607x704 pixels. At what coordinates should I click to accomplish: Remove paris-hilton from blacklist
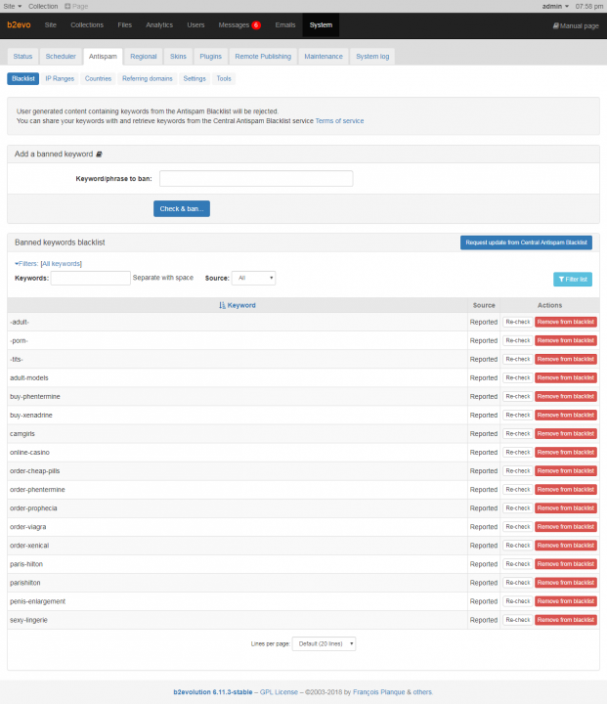pyautogui.click(x=566, y=564)
